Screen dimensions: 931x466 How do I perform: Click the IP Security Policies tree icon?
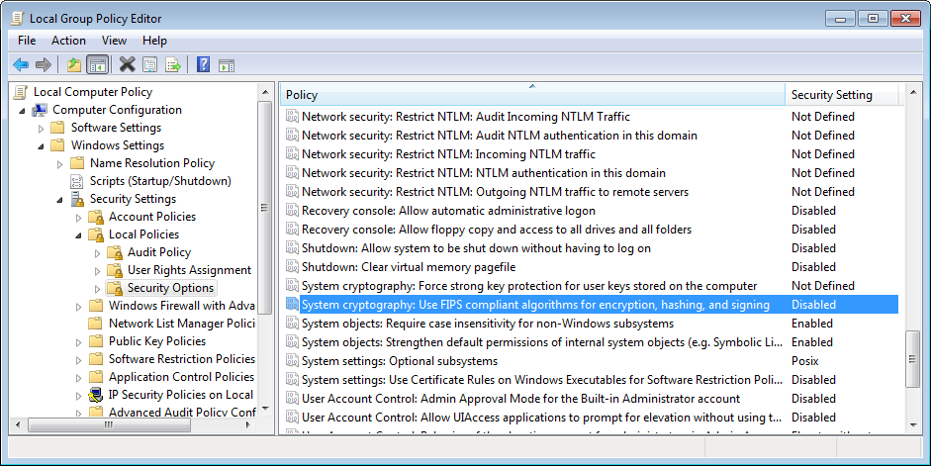point(97,395)
